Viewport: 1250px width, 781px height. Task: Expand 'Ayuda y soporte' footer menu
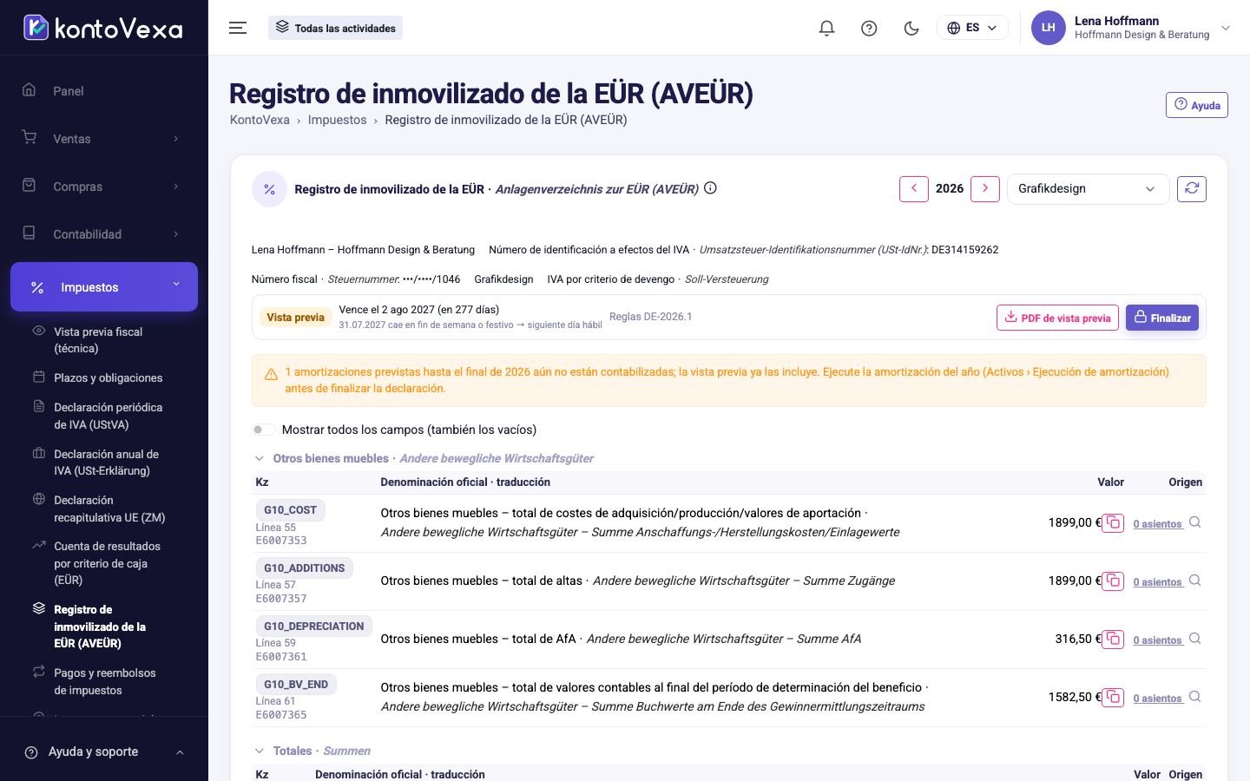pyautogui.click(x=104, y=752)
